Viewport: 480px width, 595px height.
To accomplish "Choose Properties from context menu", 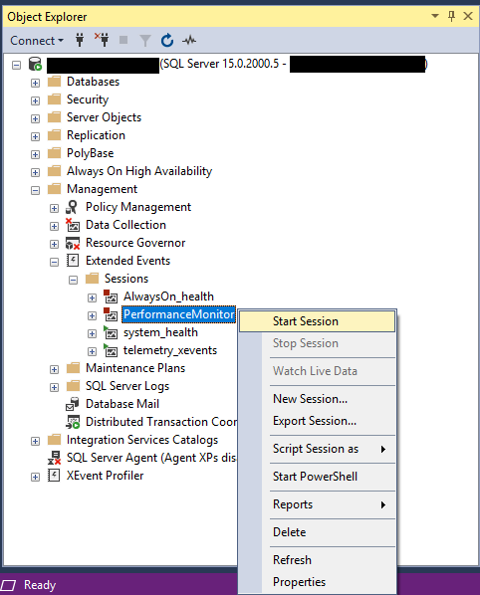I will click(x=317, y=582).
